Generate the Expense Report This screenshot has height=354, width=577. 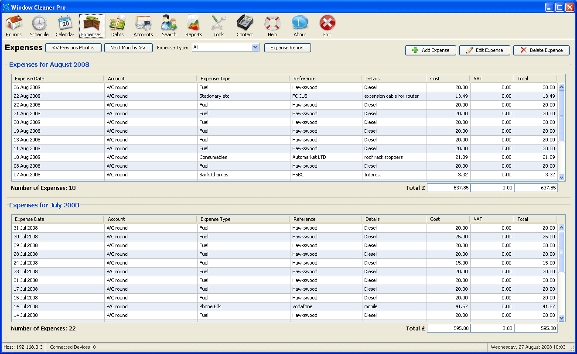click(287, 48)
